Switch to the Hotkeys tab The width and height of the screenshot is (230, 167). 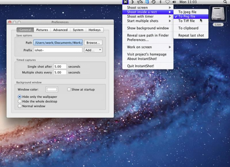[x=94, y=30]
